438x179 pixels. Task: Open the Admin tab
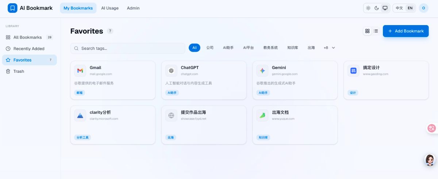point(133,8)
